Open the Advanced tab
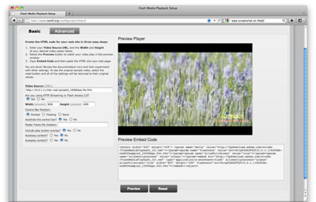Viewport: 316px width, 202px height. (65, 31)
